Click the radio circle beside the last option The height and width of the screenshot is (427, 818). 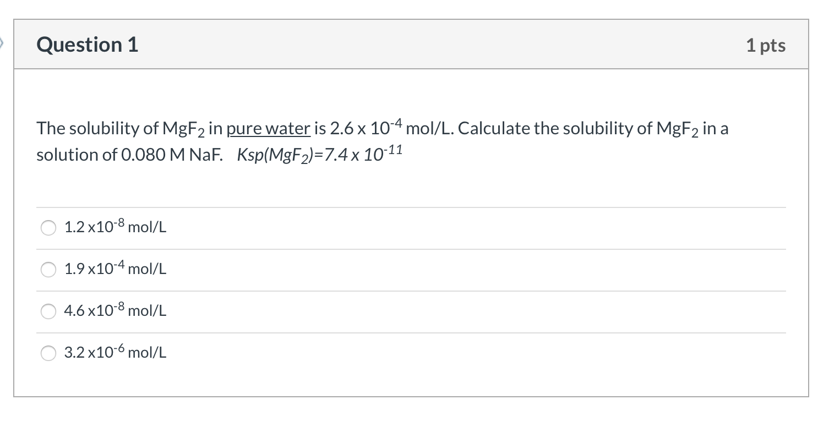(x=48, y=353)
